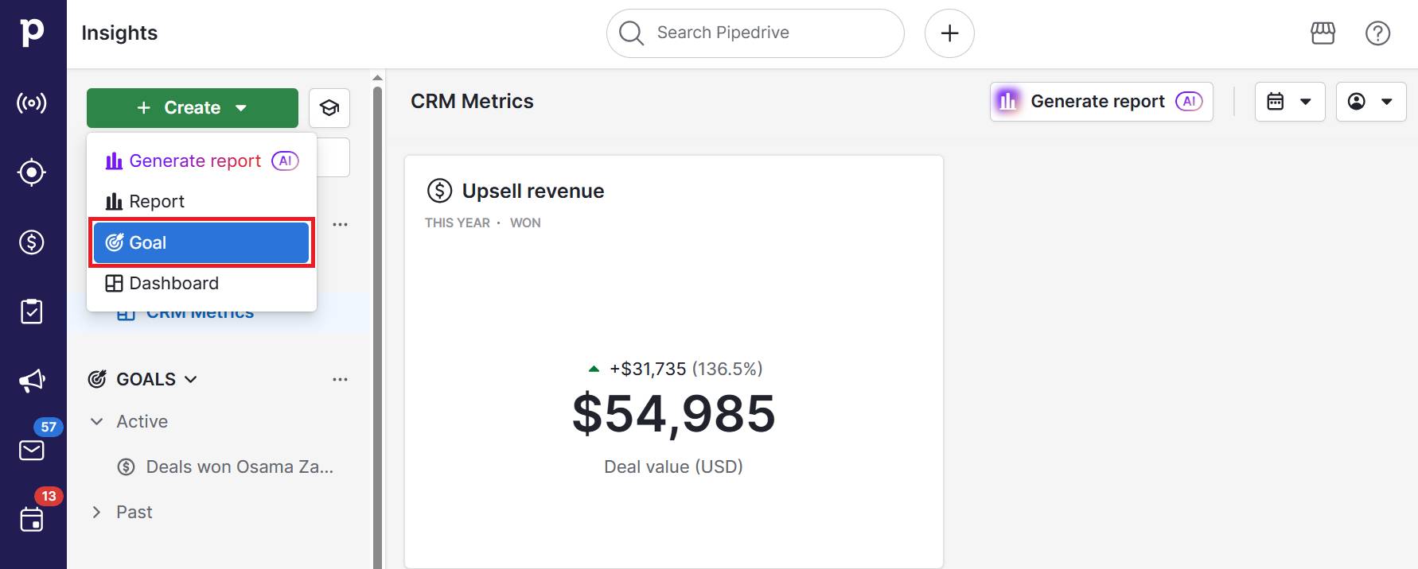Select Report from the Create menu
The width and height of the screenshot is (1418, 569).
pyautogui.click(x=201, y=202)
